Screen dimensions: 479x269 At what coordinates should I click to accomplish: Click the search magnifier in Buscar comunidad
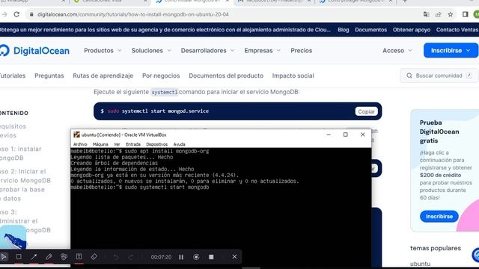click(409, 75)
